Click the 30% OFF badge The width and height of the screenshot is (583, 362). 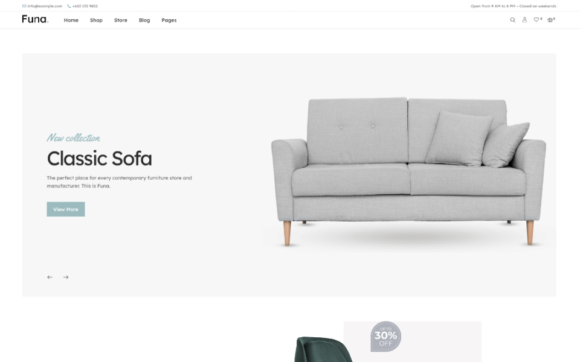[x=385, y=337]
